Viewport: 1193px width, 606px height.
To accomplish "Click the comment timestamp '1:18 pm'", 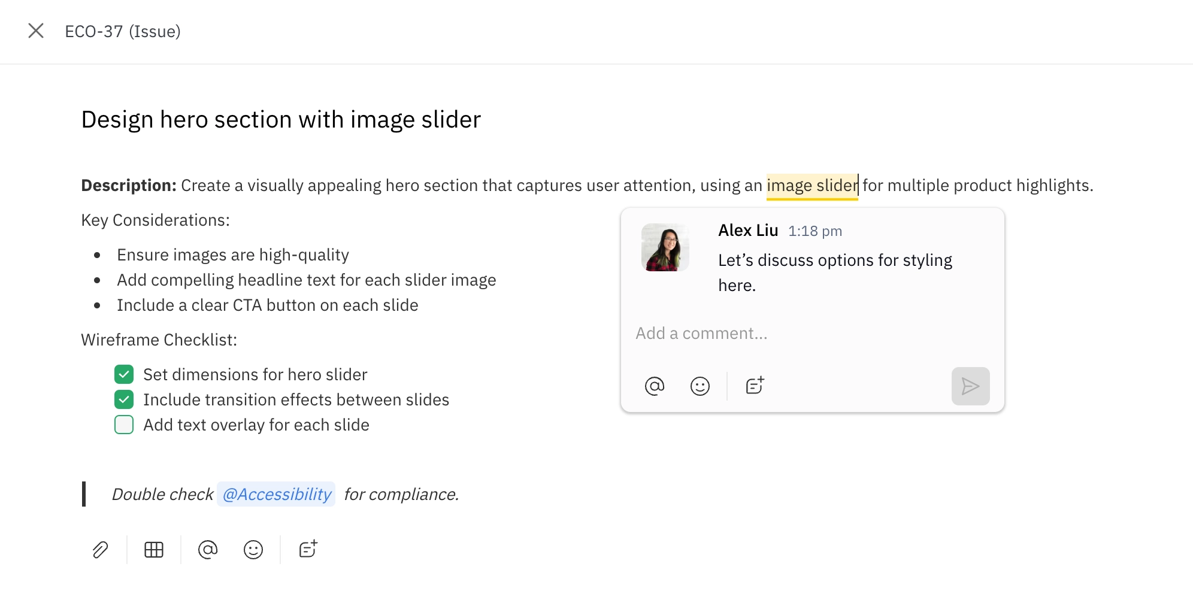I will click(814, 231).
